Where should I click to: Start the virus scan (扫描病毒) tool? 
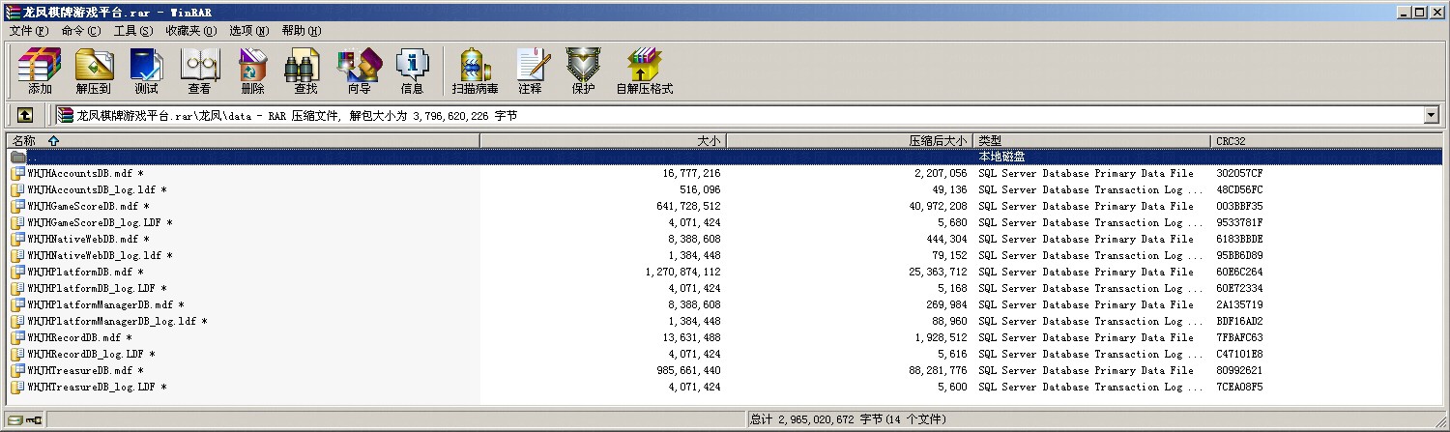click(475, 71)
